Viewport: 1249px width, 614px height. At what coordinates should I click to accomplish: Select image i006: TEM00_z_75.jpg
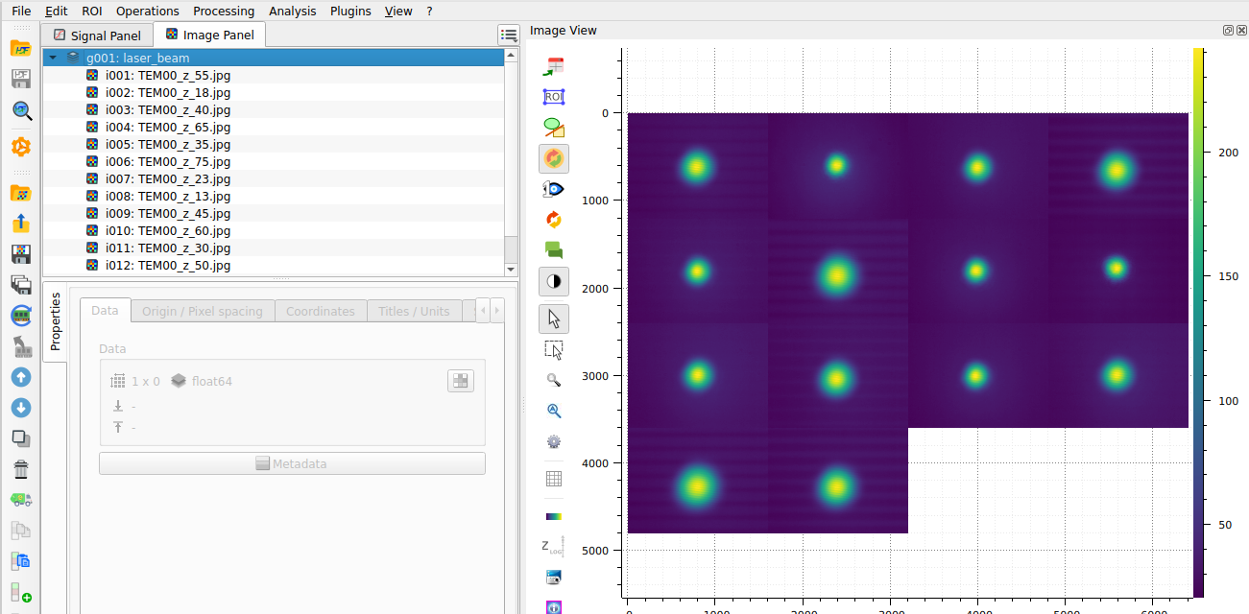tap(274, 161)
